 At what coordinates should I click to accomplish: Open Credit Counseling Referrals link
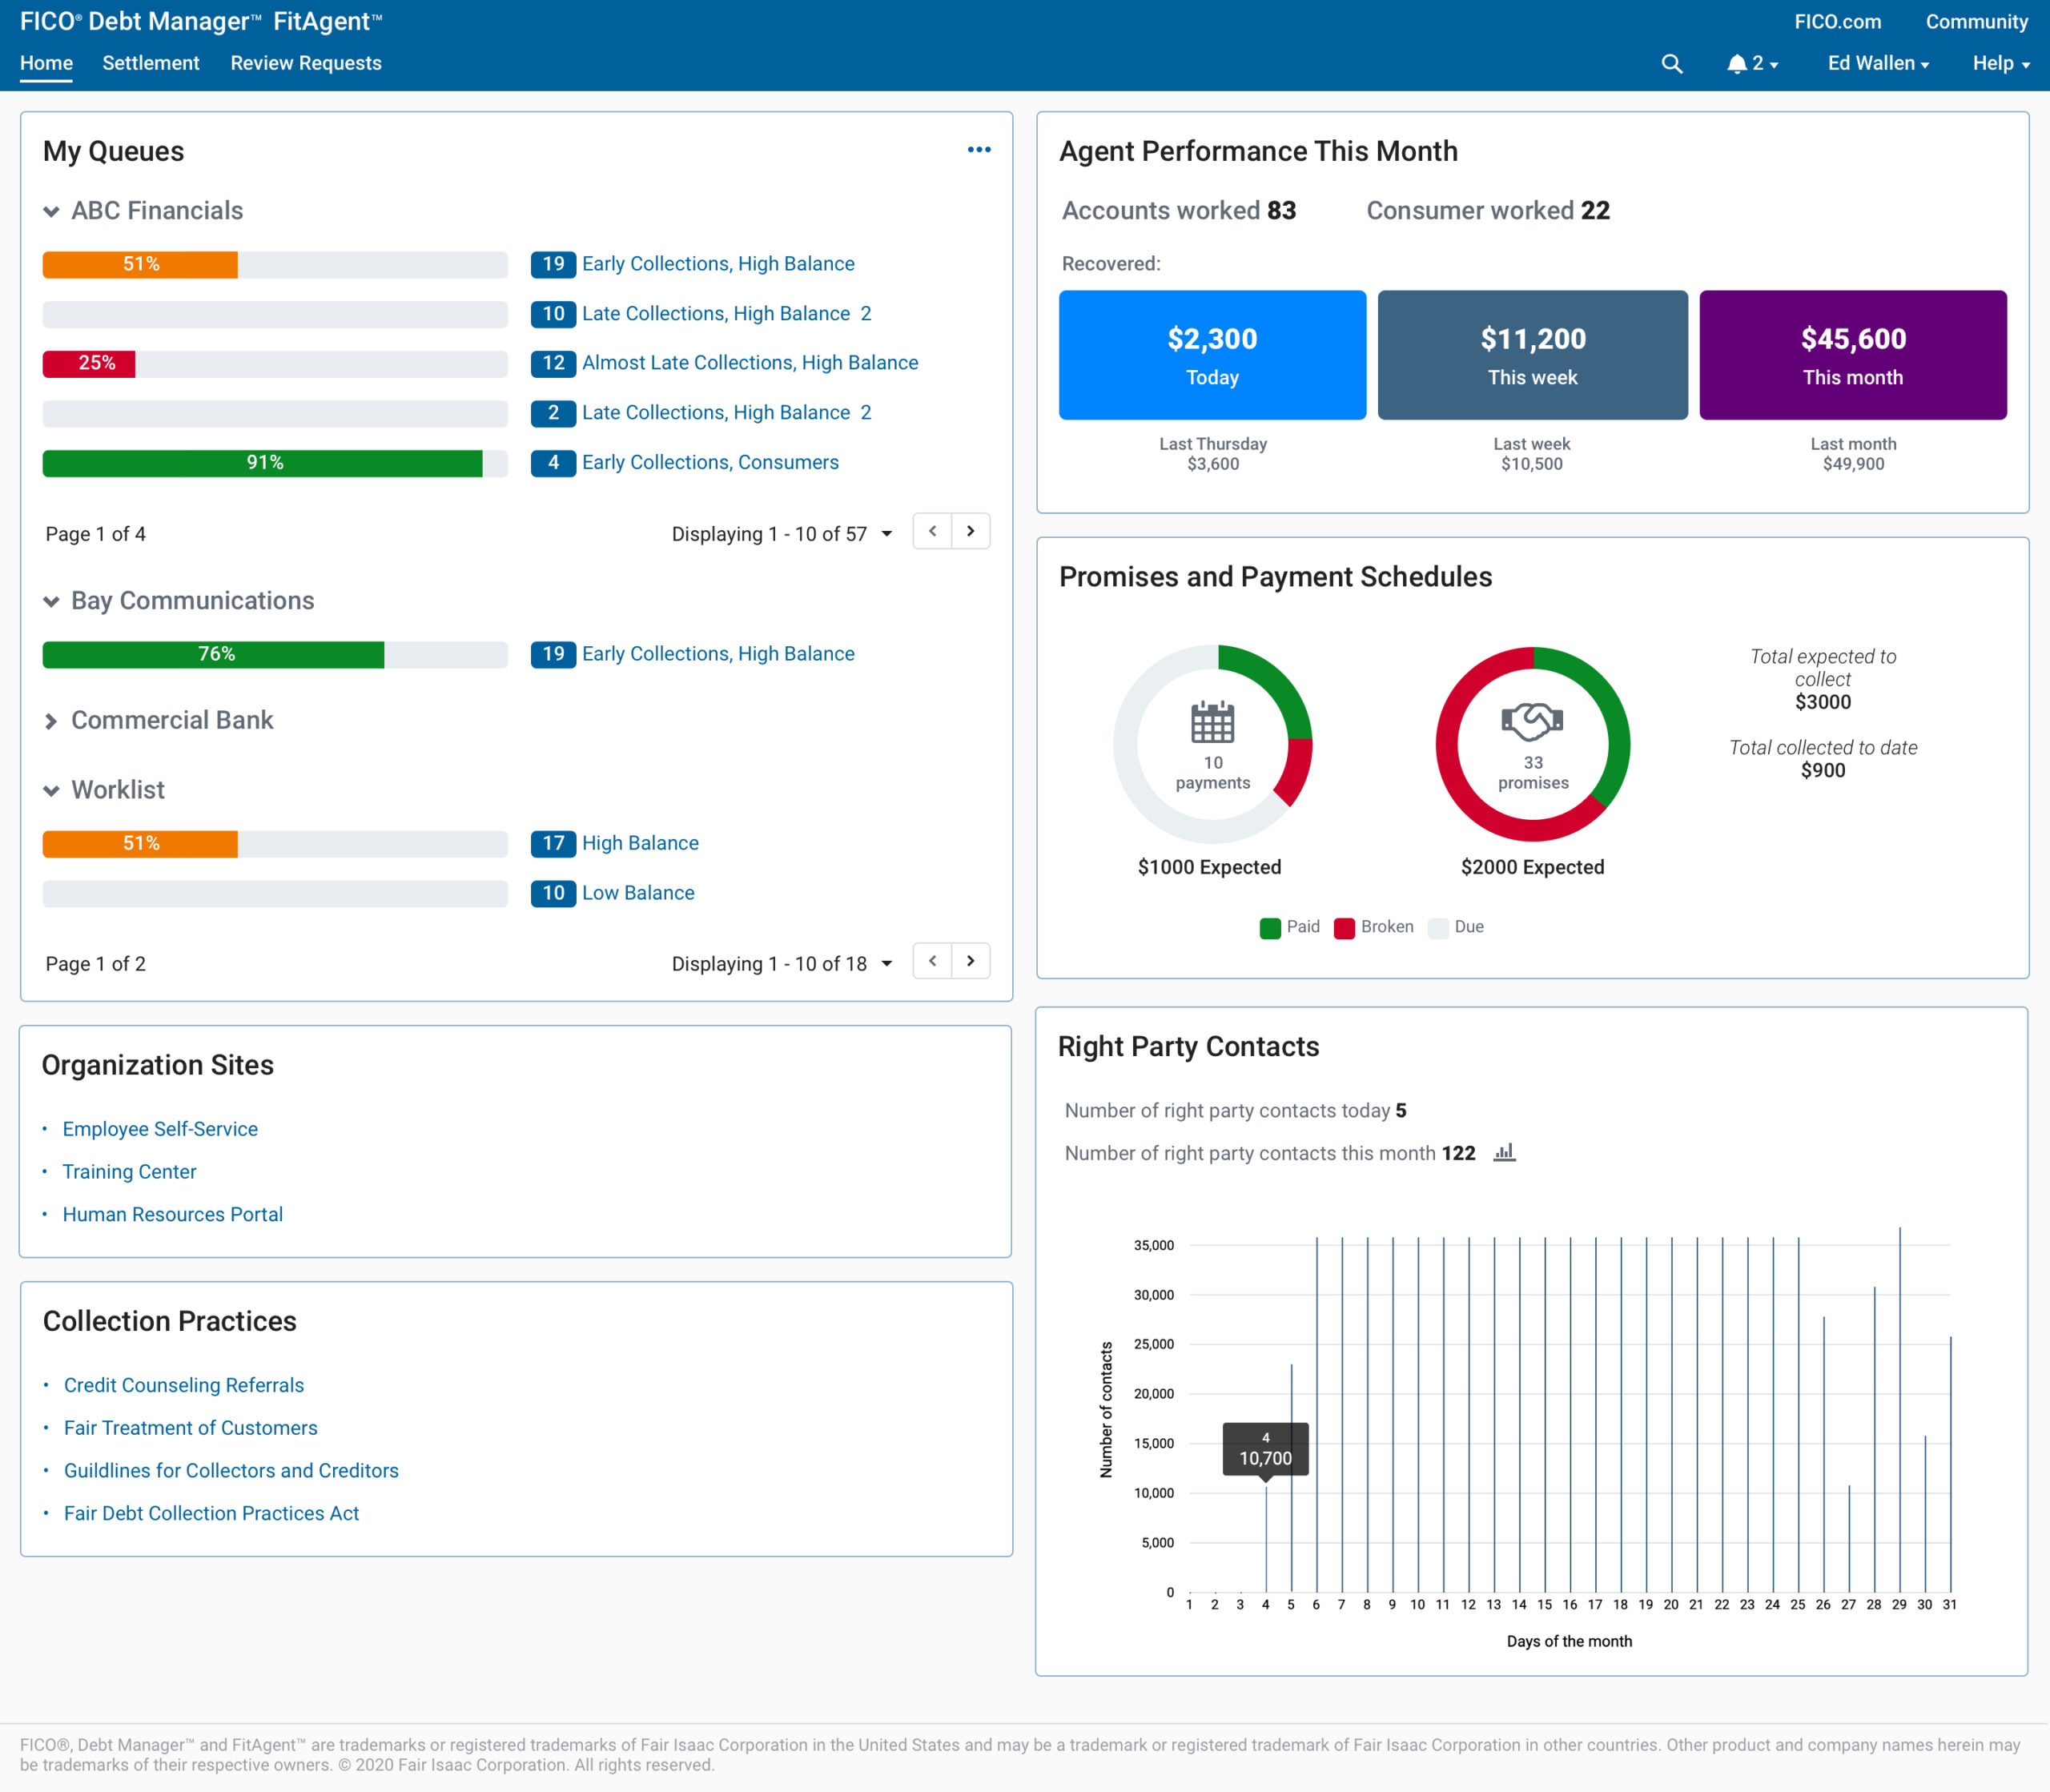(184, 1385)
